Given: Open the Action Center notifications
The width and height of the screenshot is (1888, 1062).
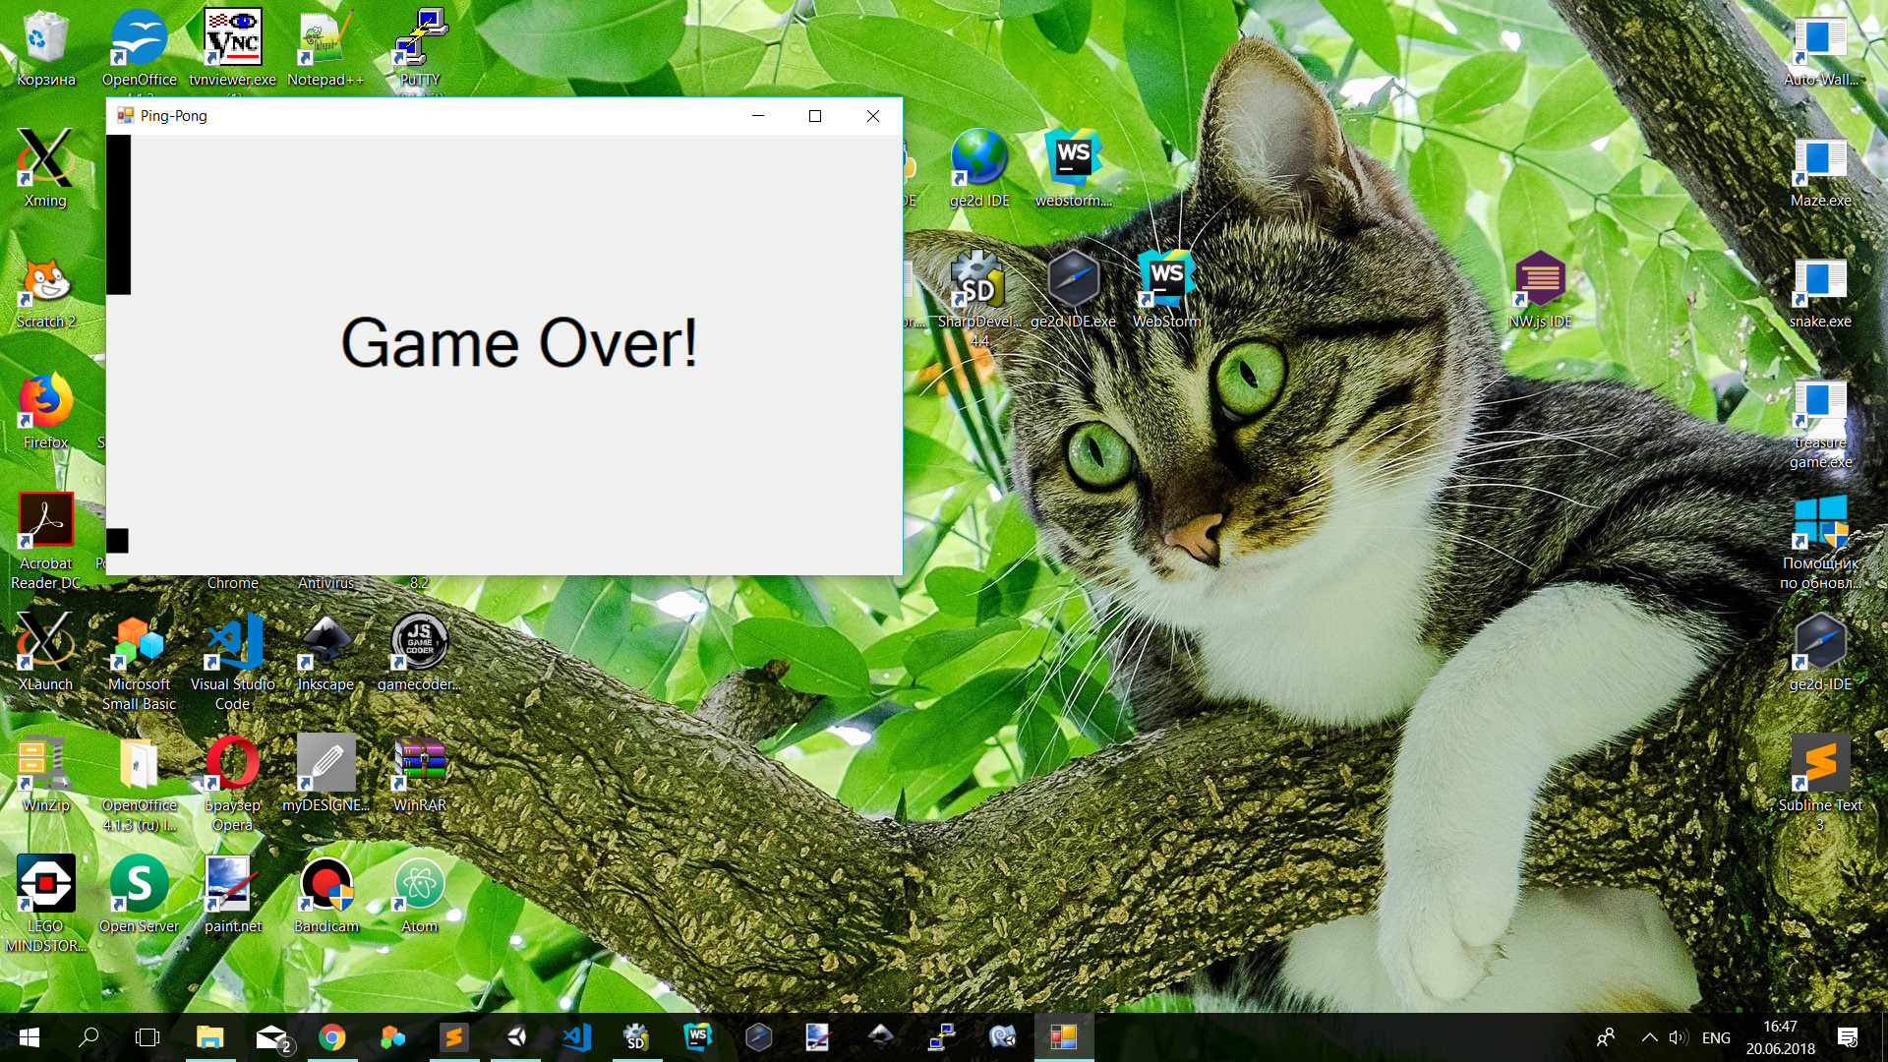Looking at the screenshot, I should click(1848, 1037).
